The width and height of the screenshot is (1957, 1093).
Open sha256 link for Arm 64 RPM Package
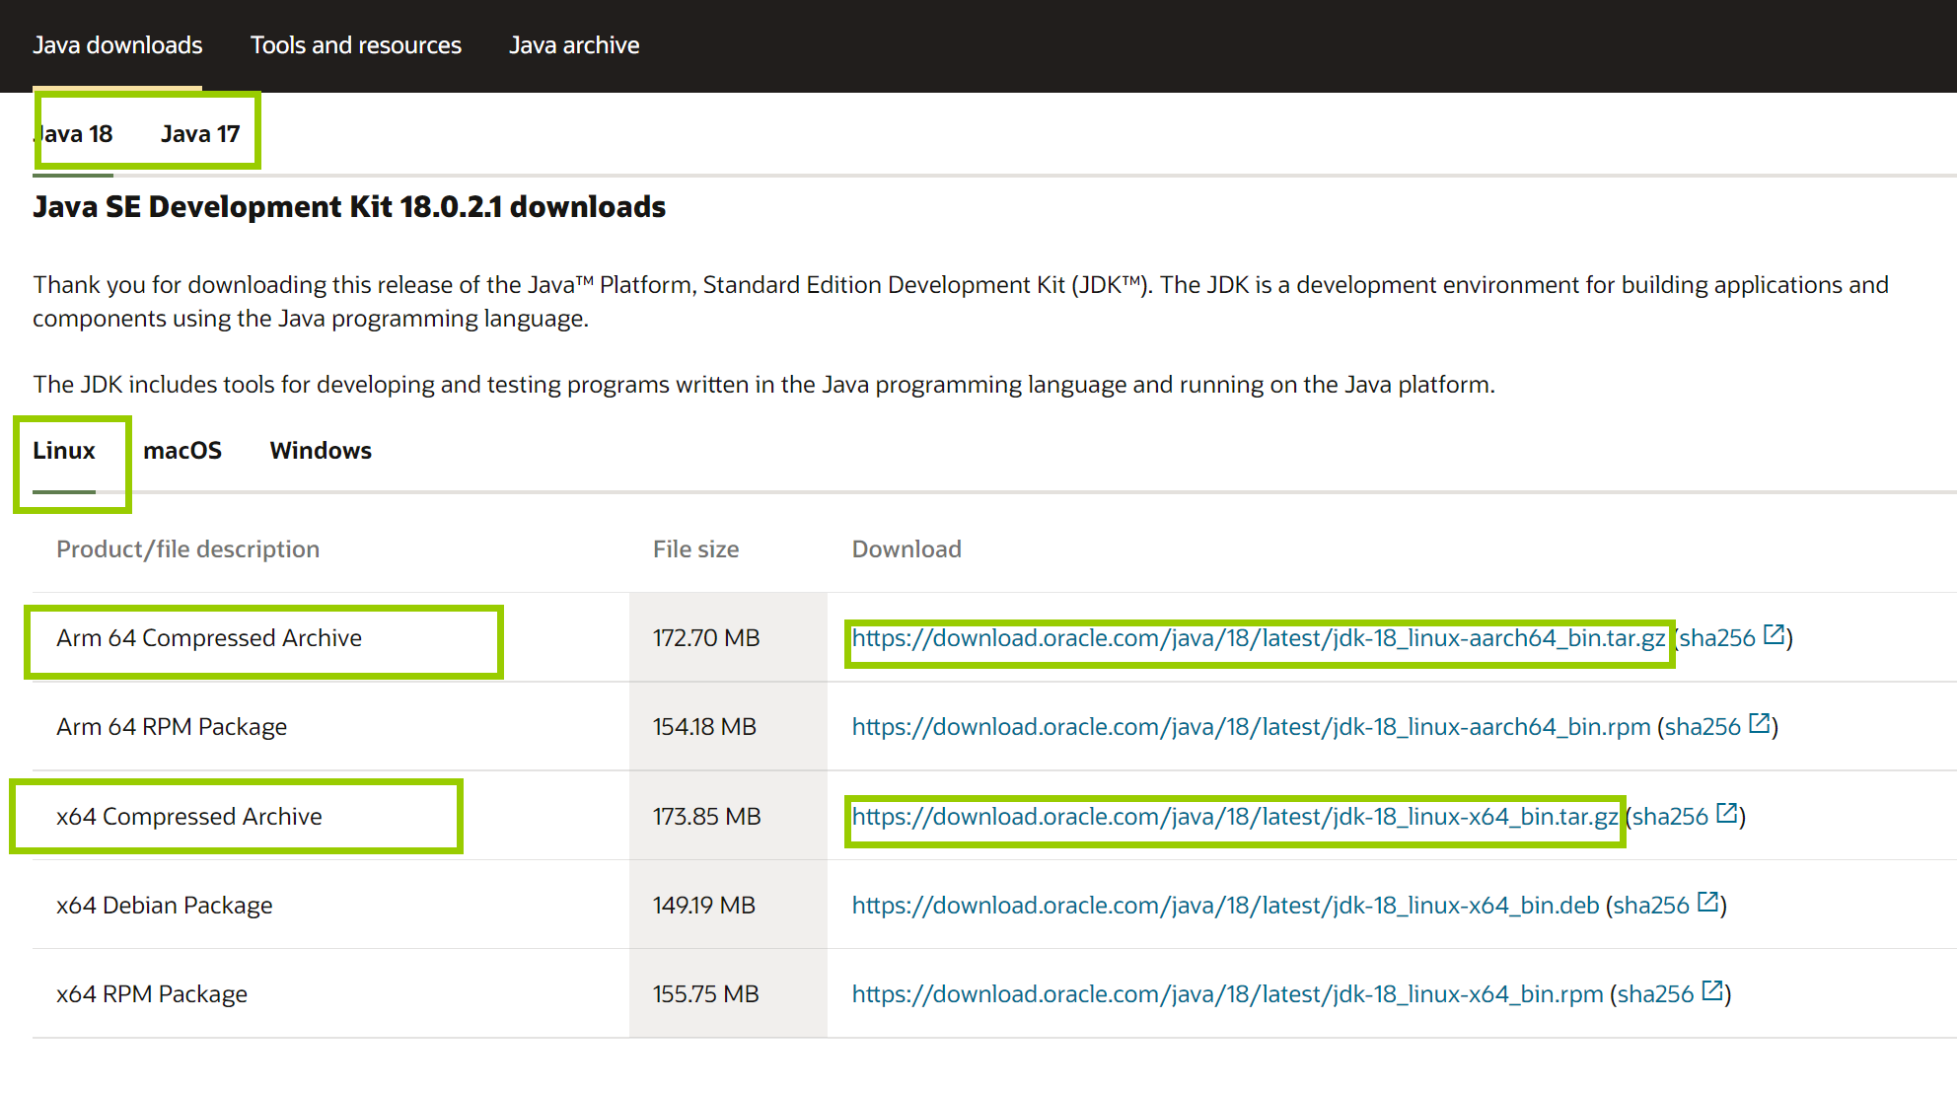click(x=1703, y=727)
